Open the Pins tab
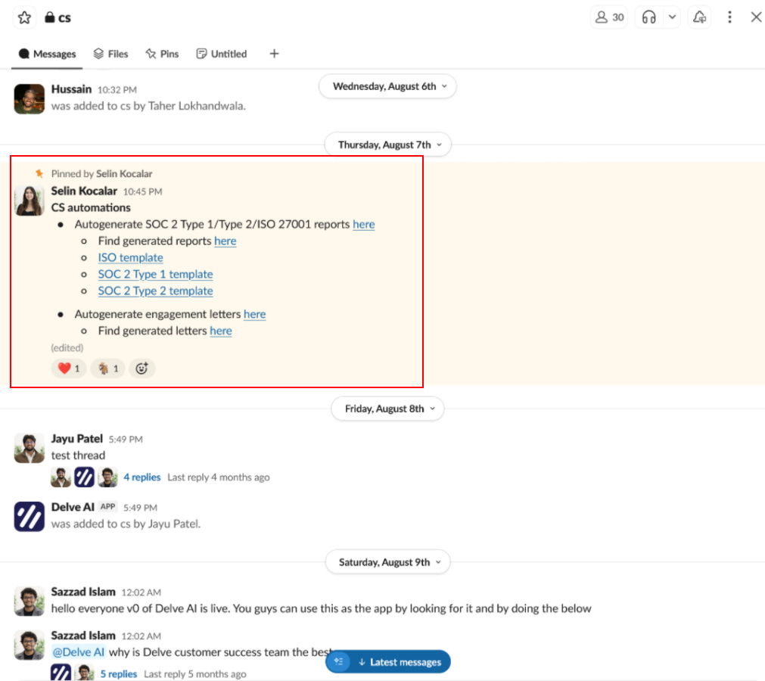This screenshot has height=681, width=765. coord(163,54)
